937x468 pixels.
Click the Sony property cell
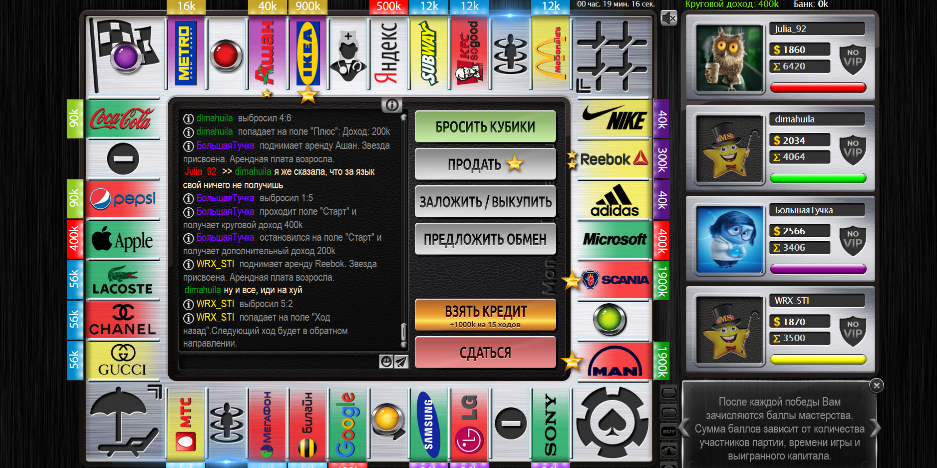coord(551,424)
